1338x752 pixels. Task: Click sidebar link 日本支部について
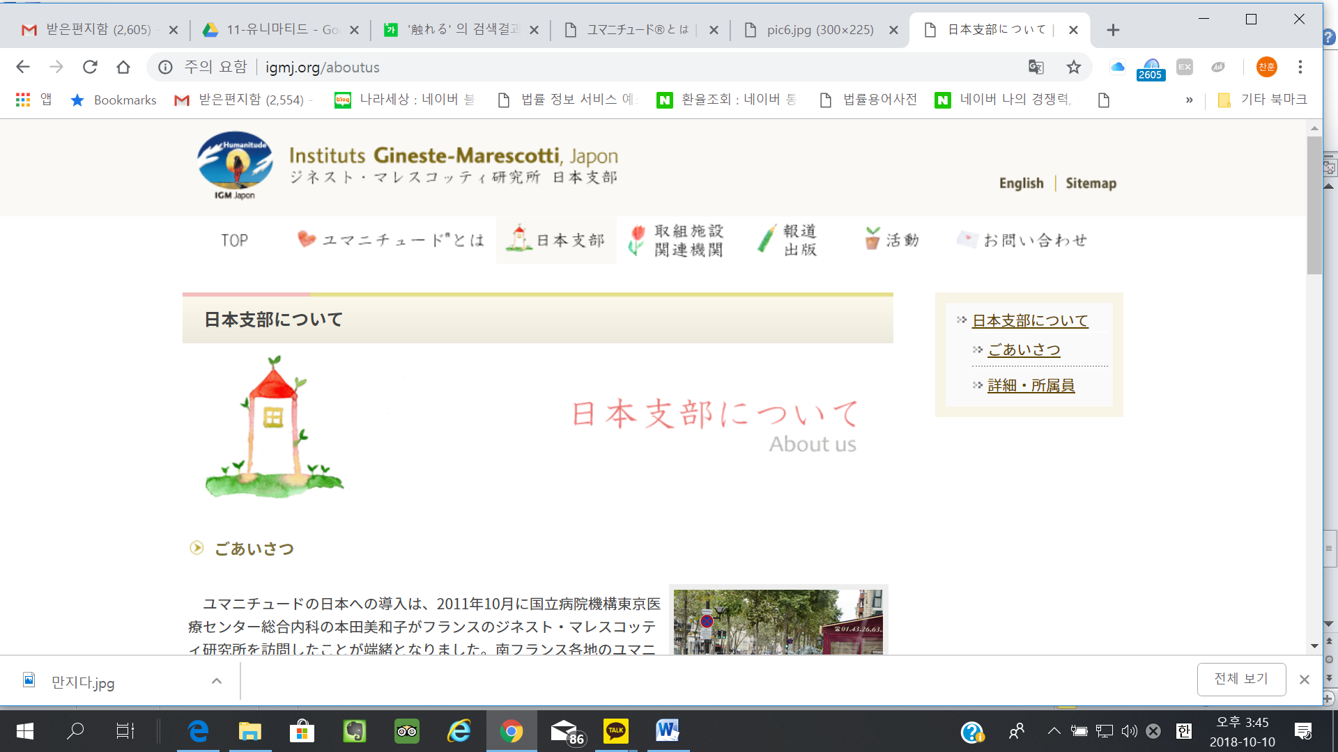click(x=1030, y=320)
